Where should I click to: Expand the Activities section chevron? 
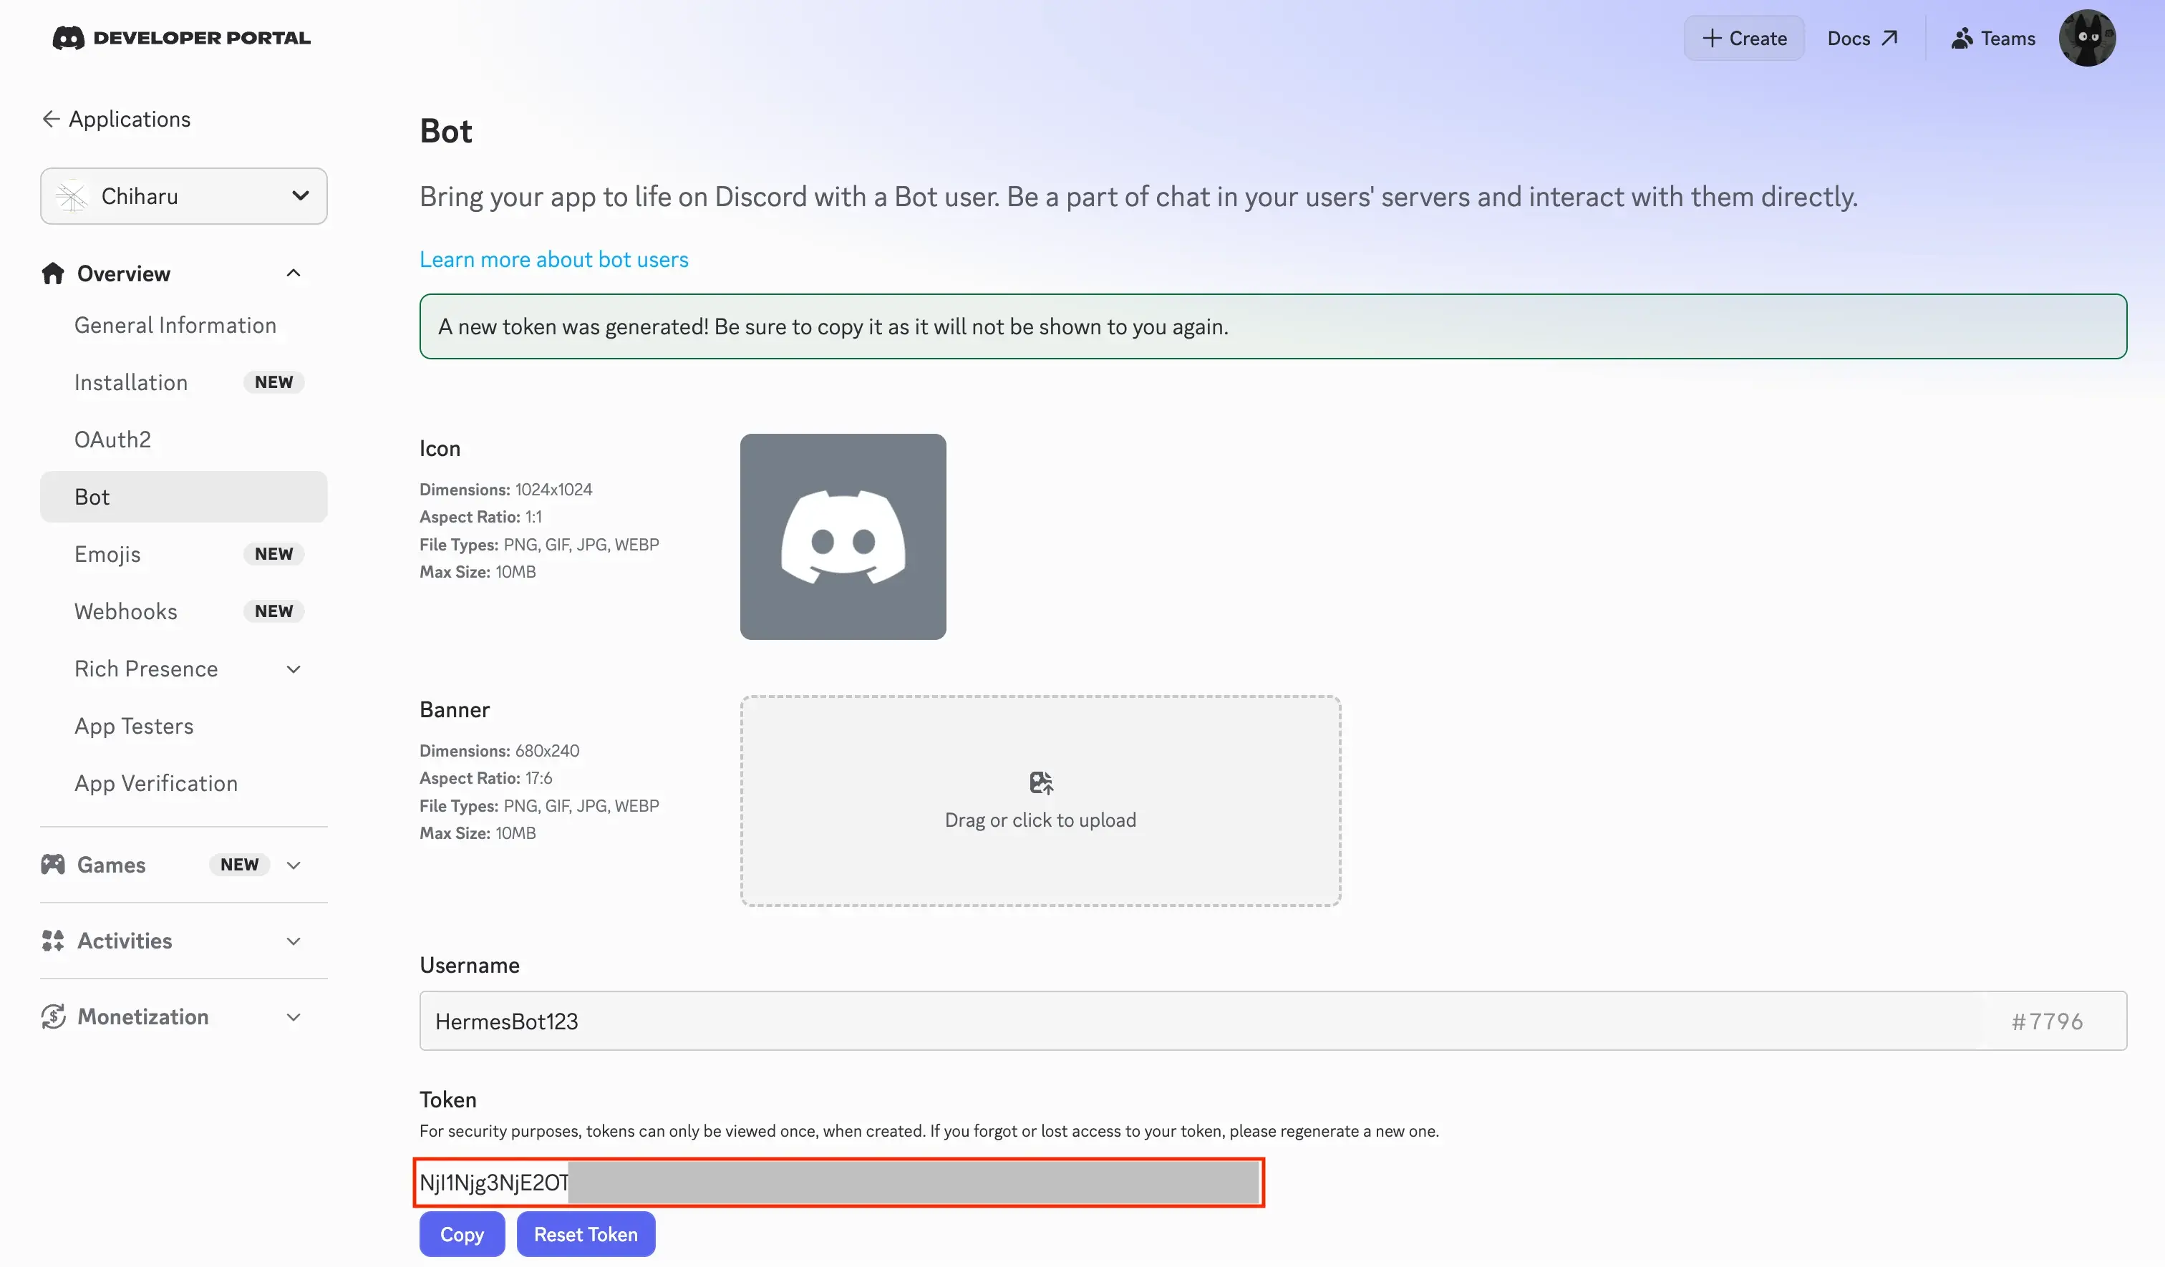click(x=293, y=941)
